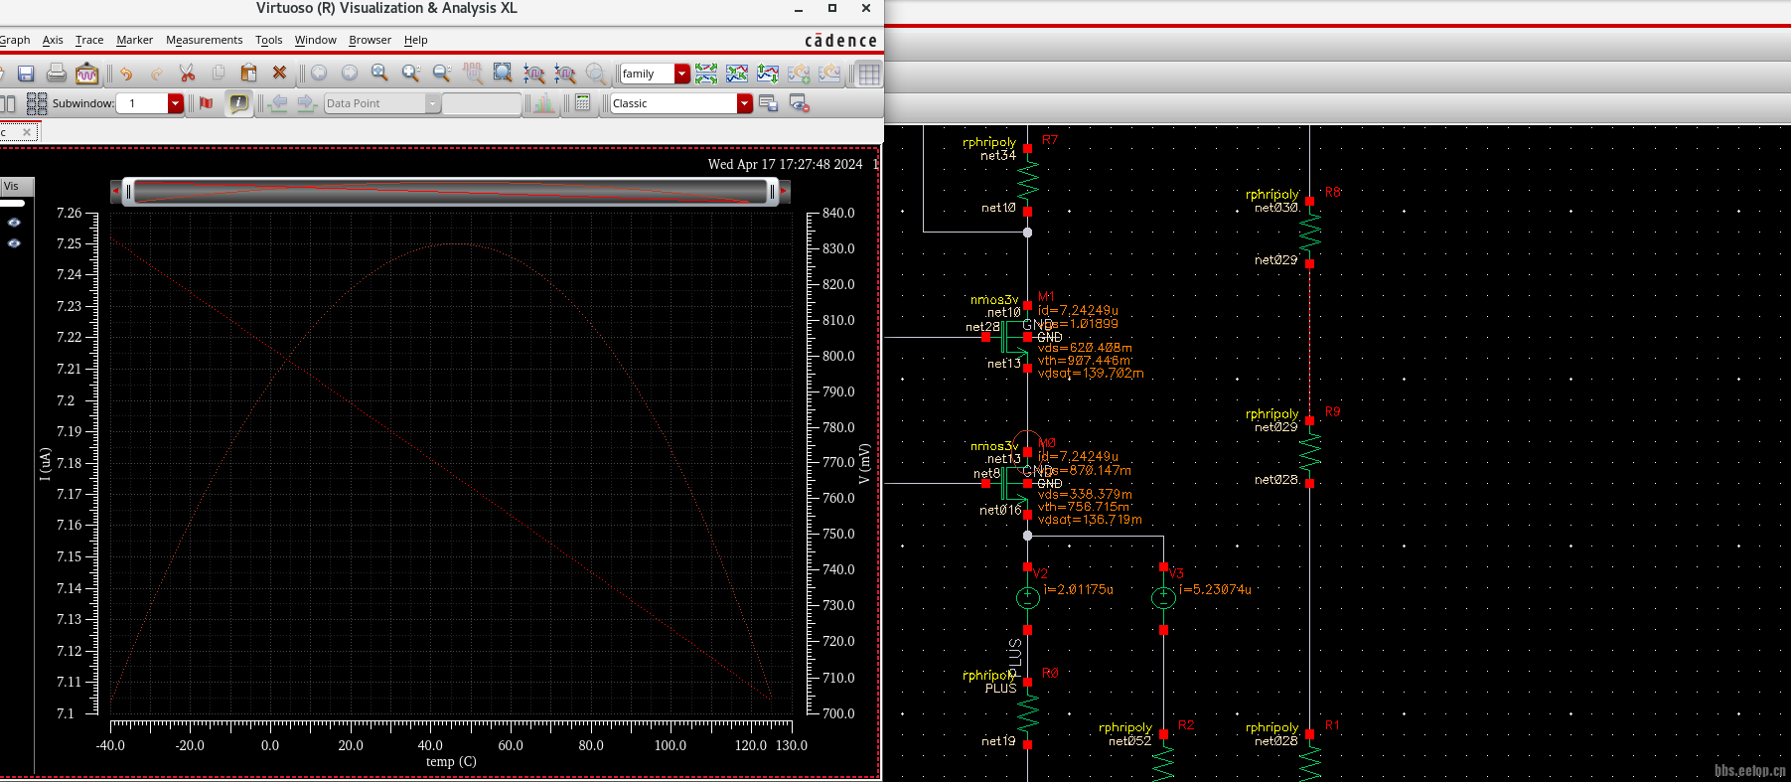Click the I (uA) y-axis label
Screen dimensions: 1791x782
[45, 464]
